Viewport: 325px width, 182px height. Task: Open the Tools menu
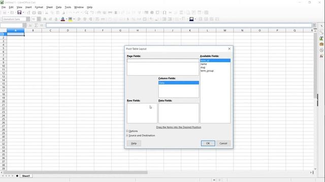68,7
